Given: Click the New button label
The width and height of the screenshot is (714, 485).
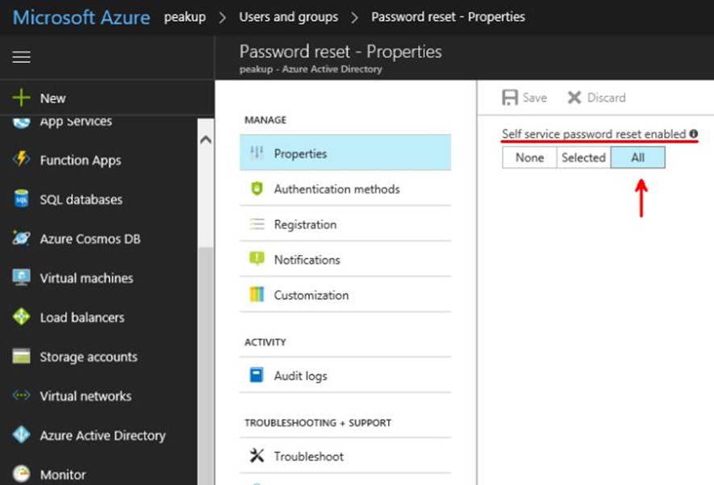Looking at the screenshot, I should point(52,98).
